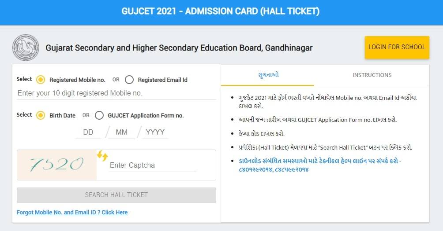The height and width of the screenshot is (231, 443).
Task: Click the MM month input field
Action: click(x=121, y=132)
